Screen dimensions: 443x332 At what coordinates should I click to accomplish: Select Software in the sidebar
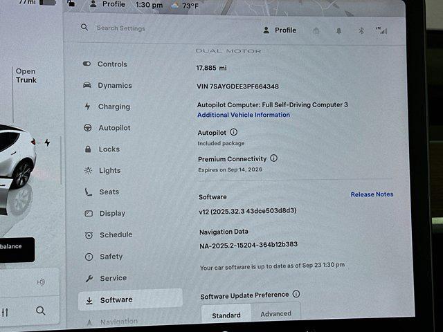pyautogui.click(x=130, y=299)
